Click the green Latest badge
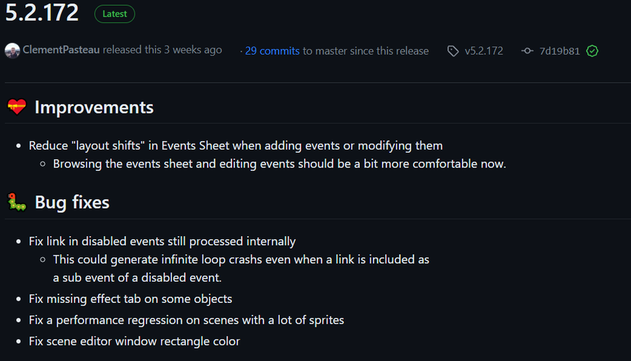 point(114,13)
